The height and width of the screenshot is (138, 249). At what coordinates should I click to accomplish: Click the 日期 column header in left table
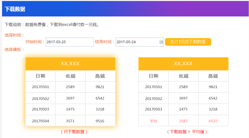[x=41, y=76]
